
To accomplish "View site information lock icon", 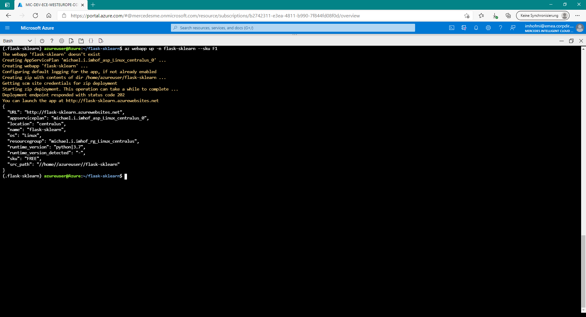I will (x=64, y=16).
